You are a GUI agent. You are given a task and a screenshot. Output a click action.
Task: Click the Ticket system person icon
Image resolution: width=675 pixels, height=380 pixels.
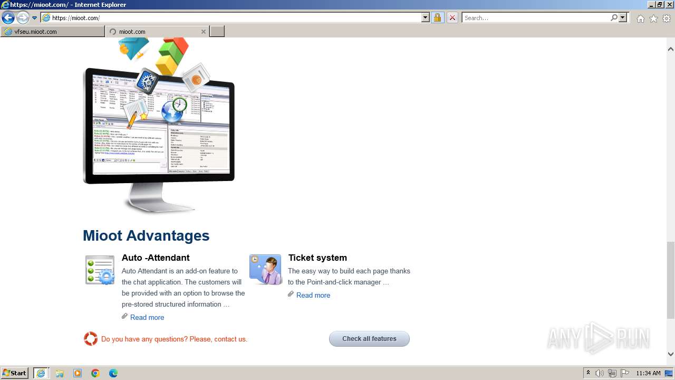pyautogui.click(x=265, y=270)
